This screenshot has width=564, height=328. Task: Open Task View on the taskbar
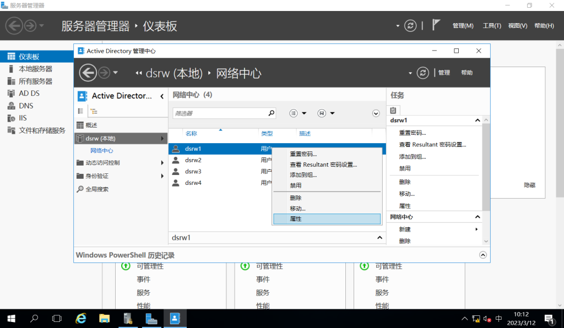57,319
